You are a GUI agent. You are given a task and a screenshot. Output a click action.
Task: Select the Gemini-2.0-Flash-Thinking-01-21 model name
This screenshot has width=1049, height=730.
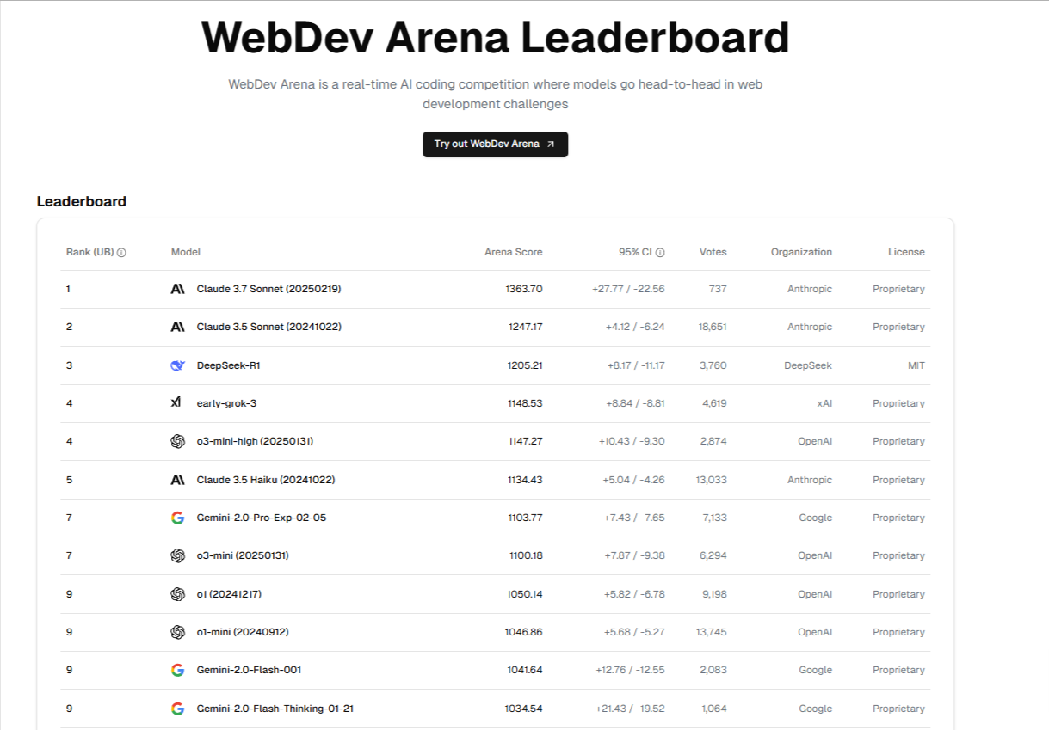[275, 709]
